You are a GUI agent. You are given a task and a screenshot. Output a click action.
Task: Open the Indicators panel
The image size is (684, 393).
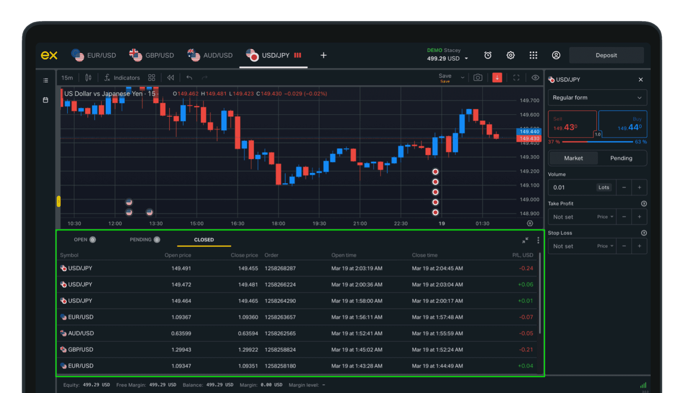click(122, 77)
